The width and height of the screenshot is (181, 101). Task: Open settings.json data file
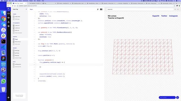[x=18, y=64]
